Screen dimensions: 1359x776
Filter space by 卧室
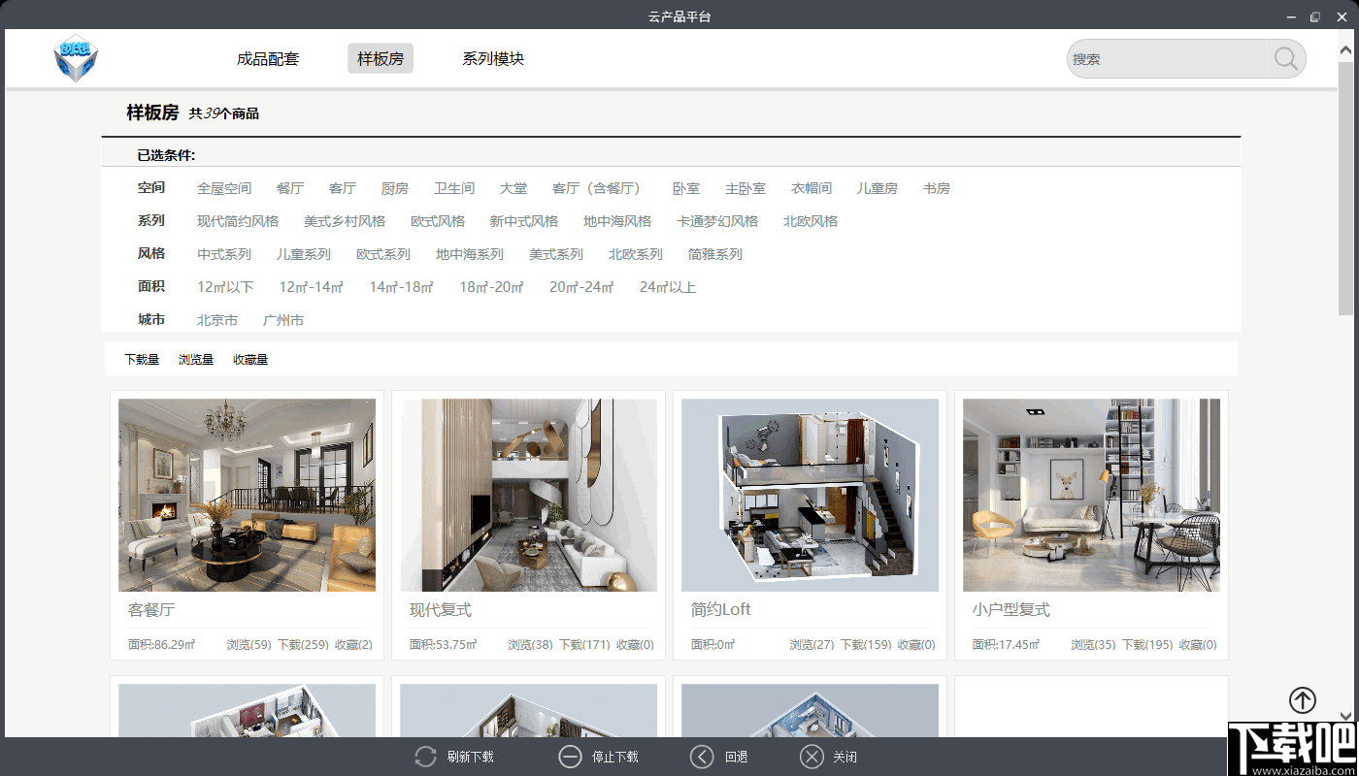point(686,188)
